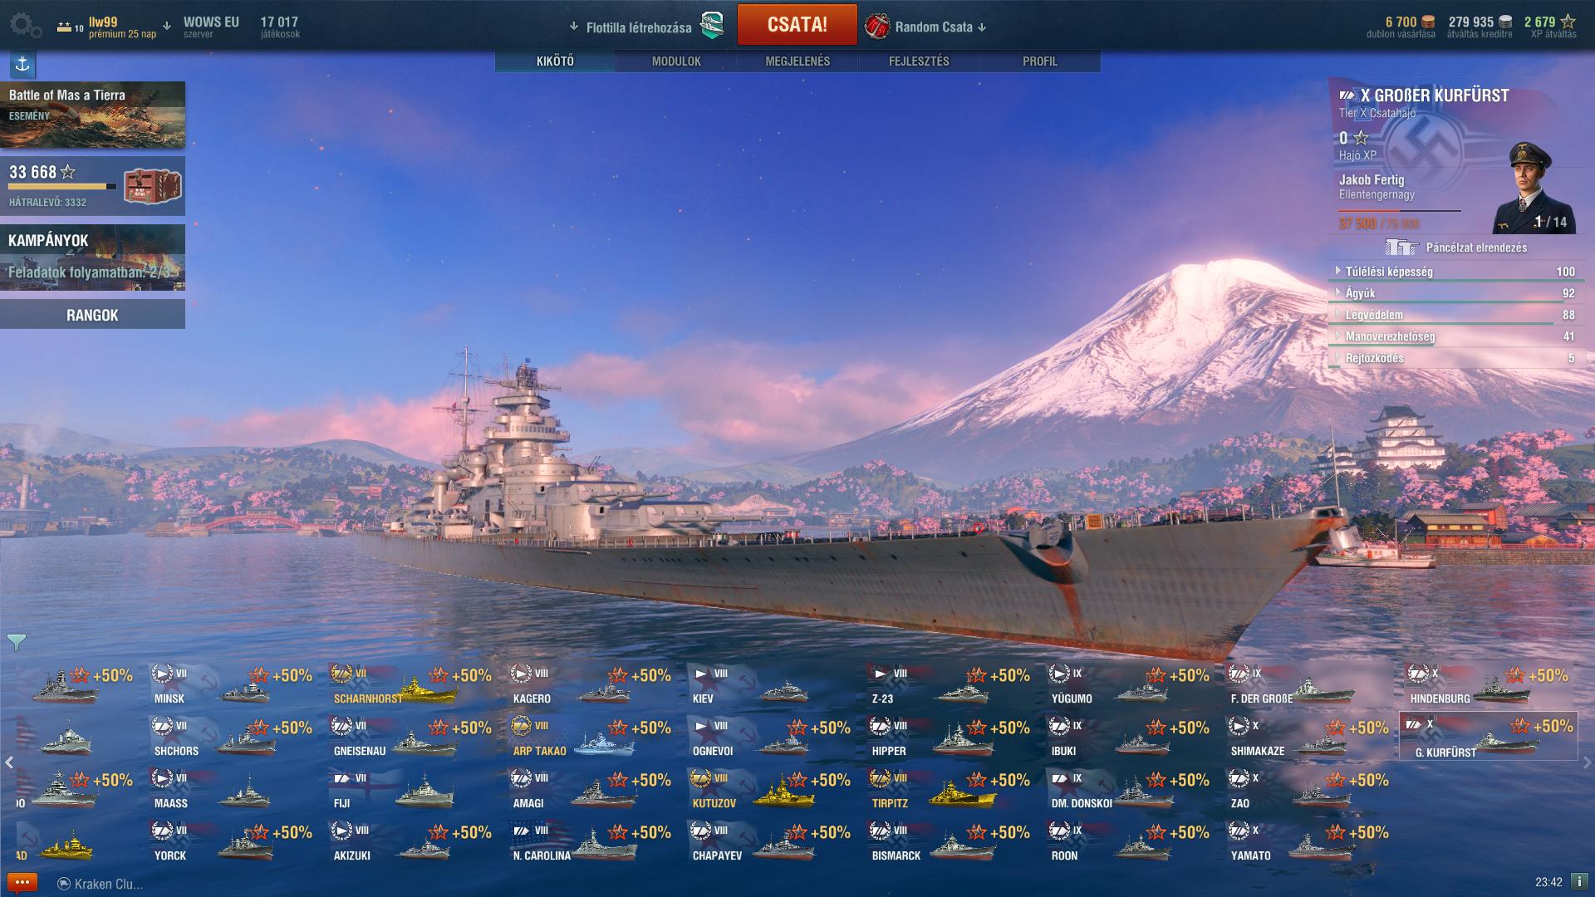1595x897 pixels.
Task: Expand the Túlélési képesség parameter
Action: [1455, 272]
